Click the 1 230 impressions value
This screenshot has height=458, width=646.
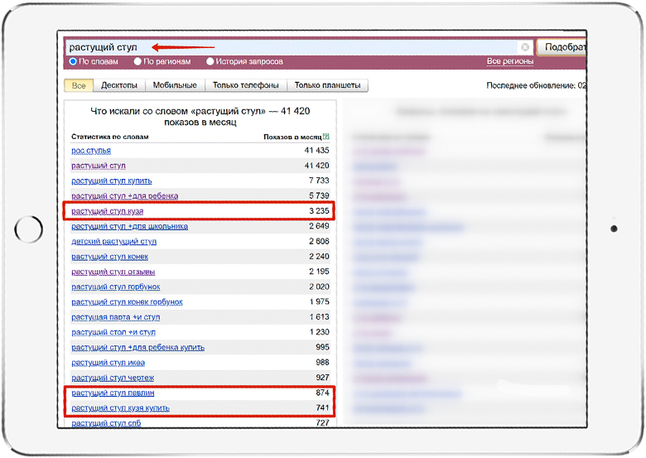(x=320, y=332)
